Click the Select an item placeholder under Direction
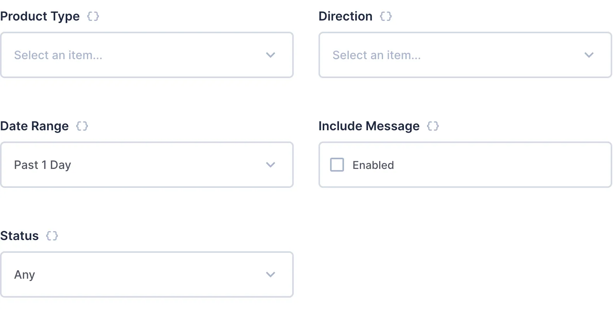613x310 pixels. (x=376, y=55)
